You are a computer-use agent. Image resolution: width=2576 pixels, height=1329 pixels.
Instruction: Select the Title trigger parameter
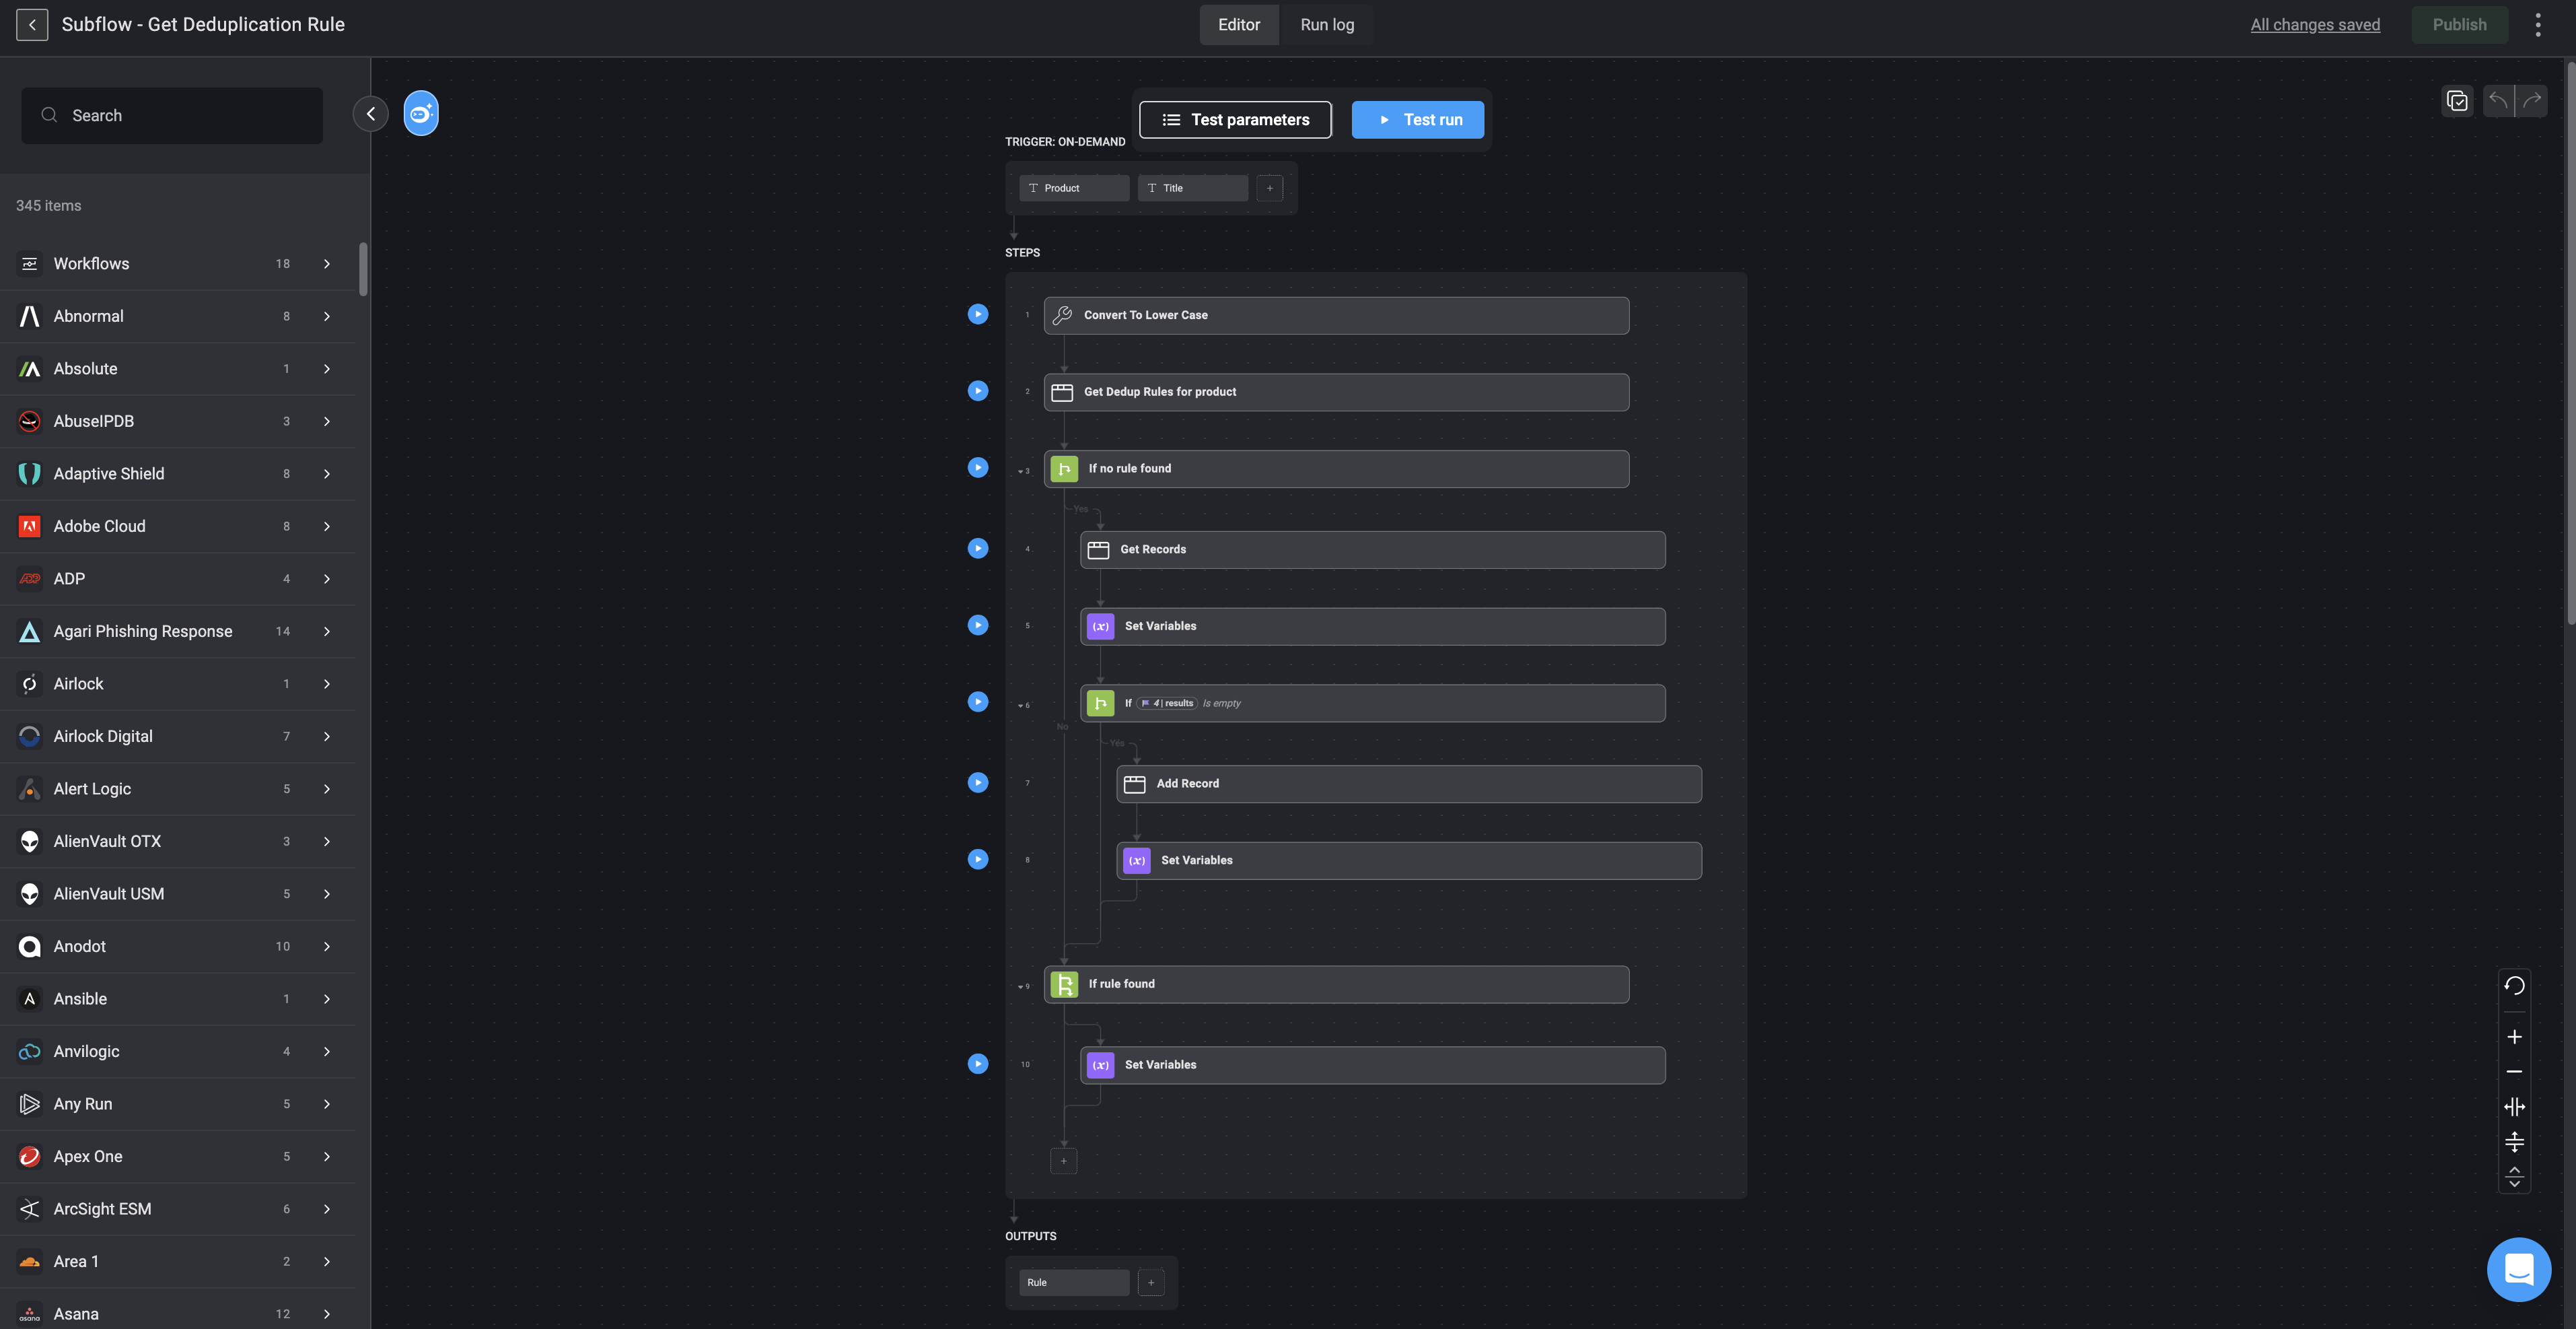[x=1192, y=188]
